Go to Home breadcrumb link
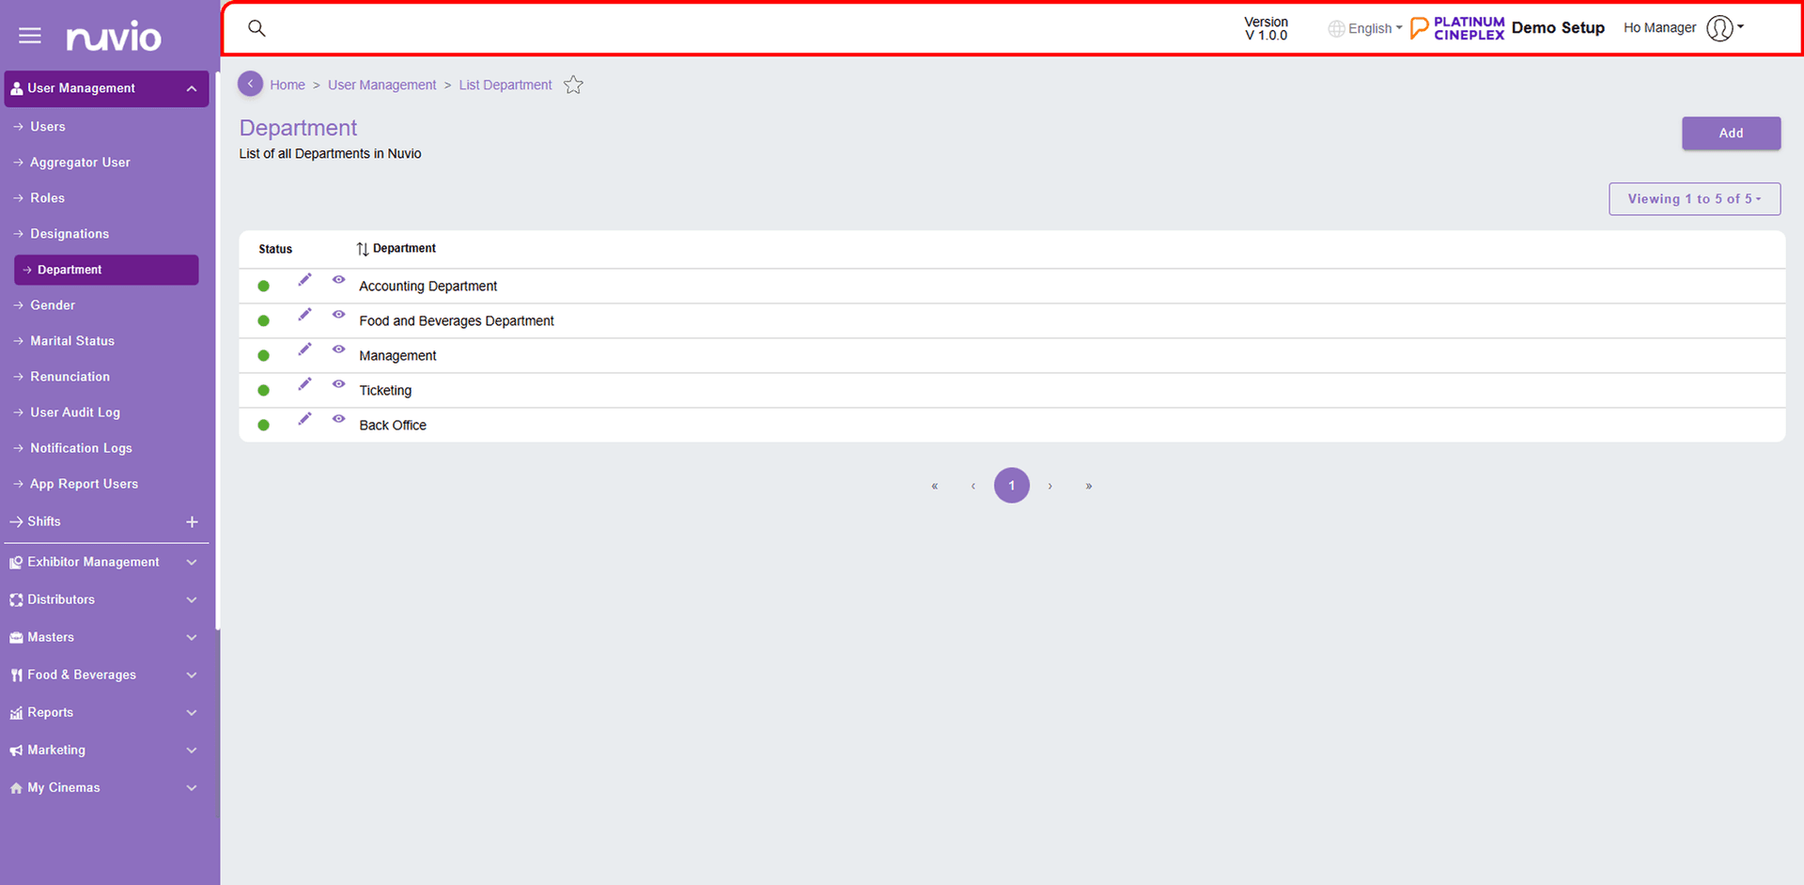This screenshot has height=885, width=1804. tap(288, 85)
